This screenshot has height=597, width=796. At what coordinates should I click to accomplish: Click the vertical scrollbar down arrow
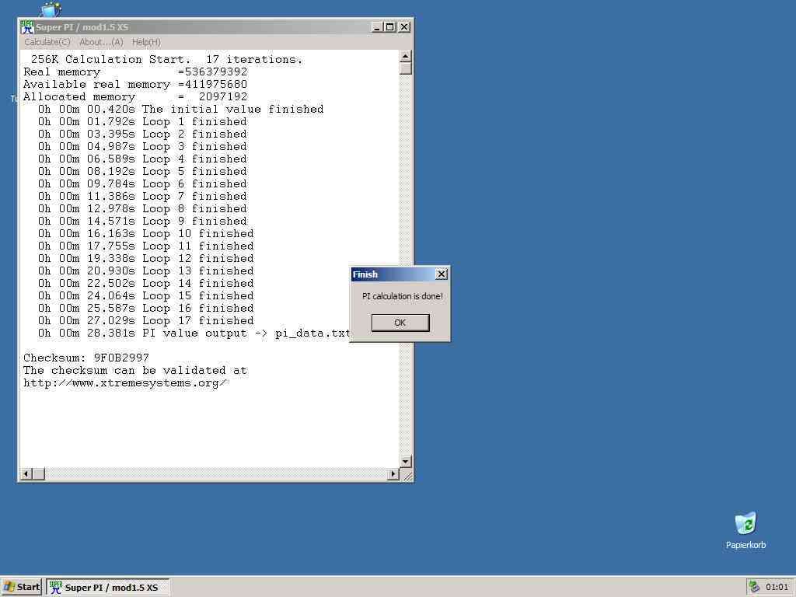405,461
